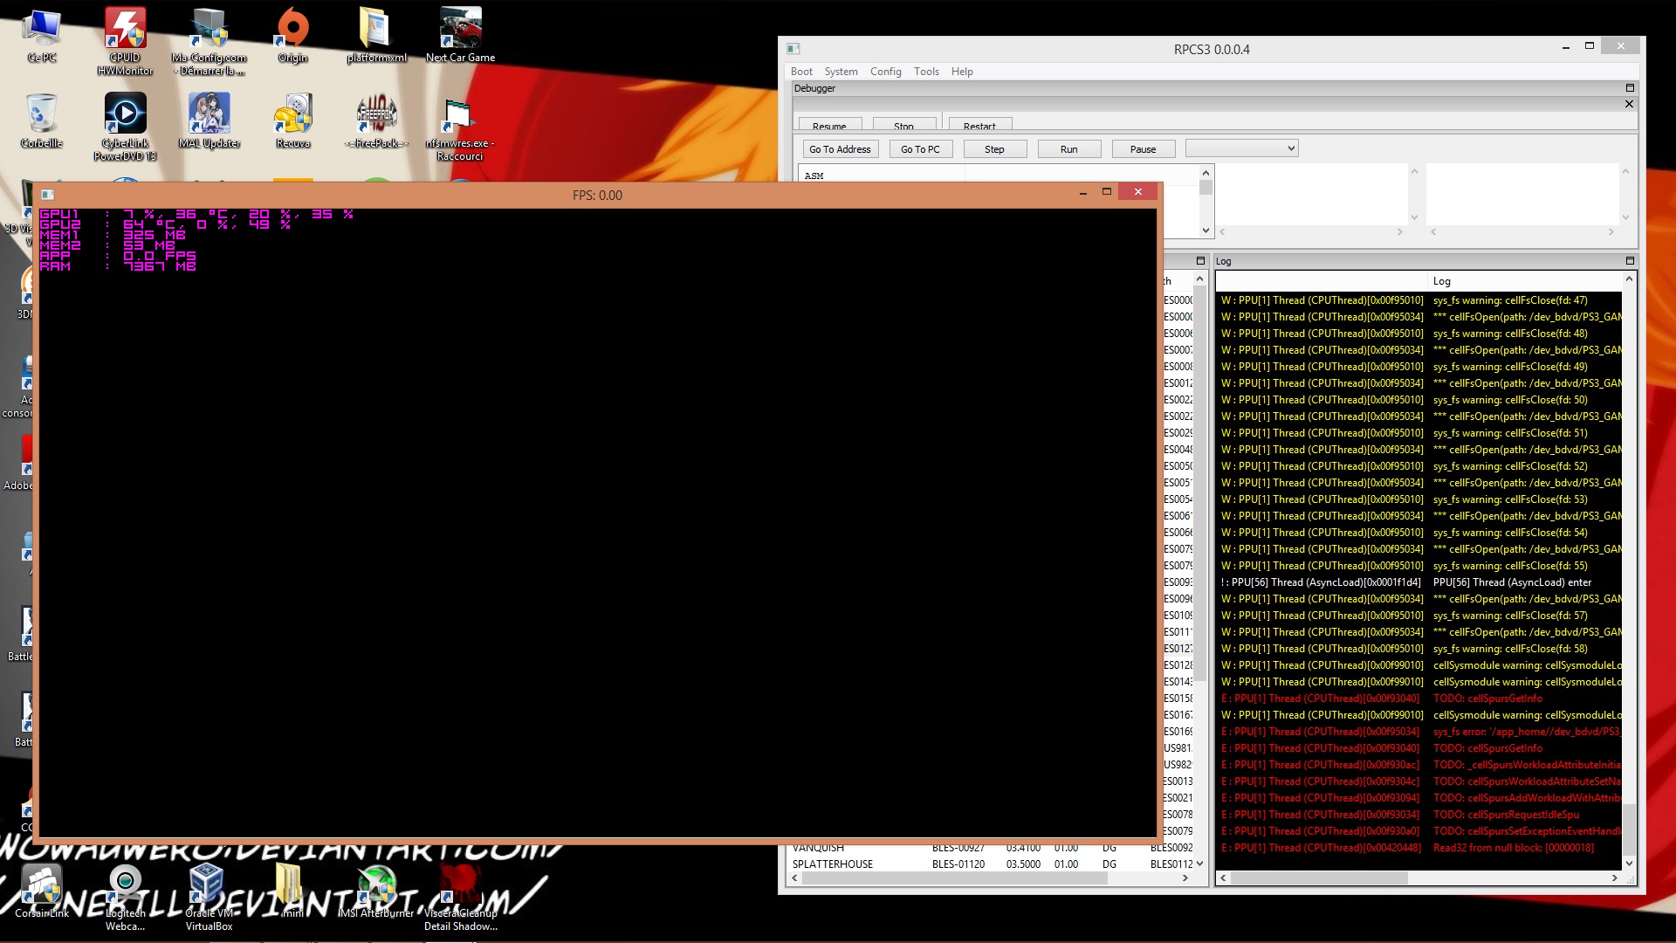Float the Log panel with its dock icon
1676x943 pixels.
coord(1629,261)
